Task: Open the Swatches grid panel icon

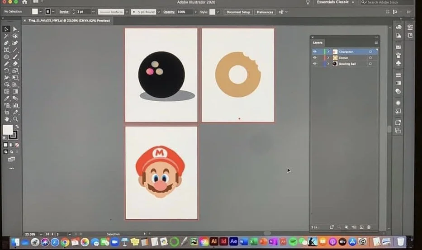Action: 398,47
